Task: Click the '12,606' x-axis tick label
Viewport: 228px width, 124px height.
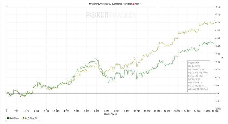Action: coord(167,111)
